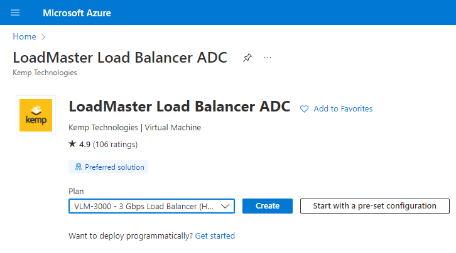Click the heart icon for favorites

[304, 109]
